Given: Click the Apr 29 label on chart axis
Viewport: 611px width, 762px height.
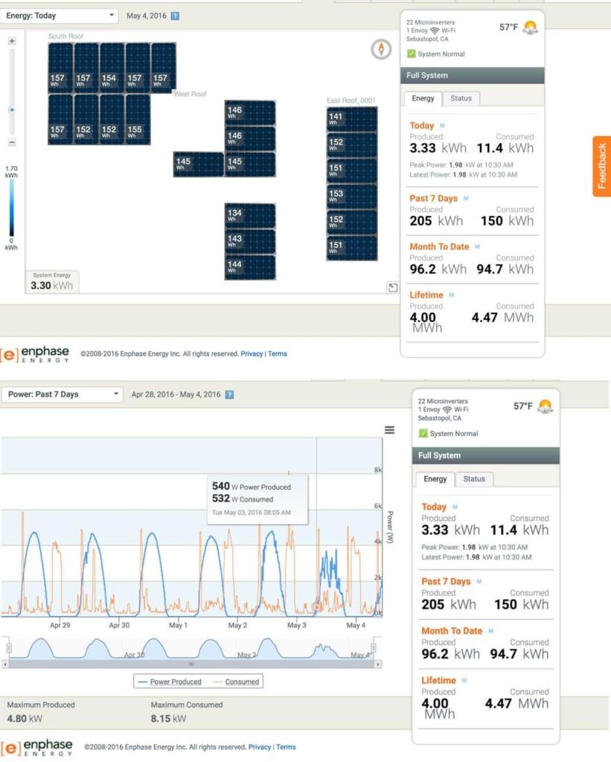Looking at the screenshot, I should click(60, 625).
